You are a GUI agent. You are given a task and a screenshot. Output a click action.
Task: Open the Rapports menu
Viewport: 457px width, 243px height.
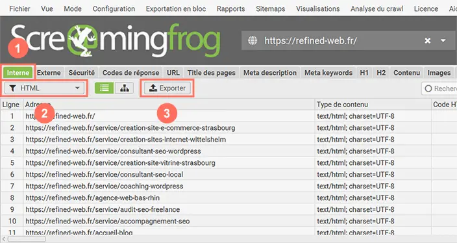tap(230, 8)
